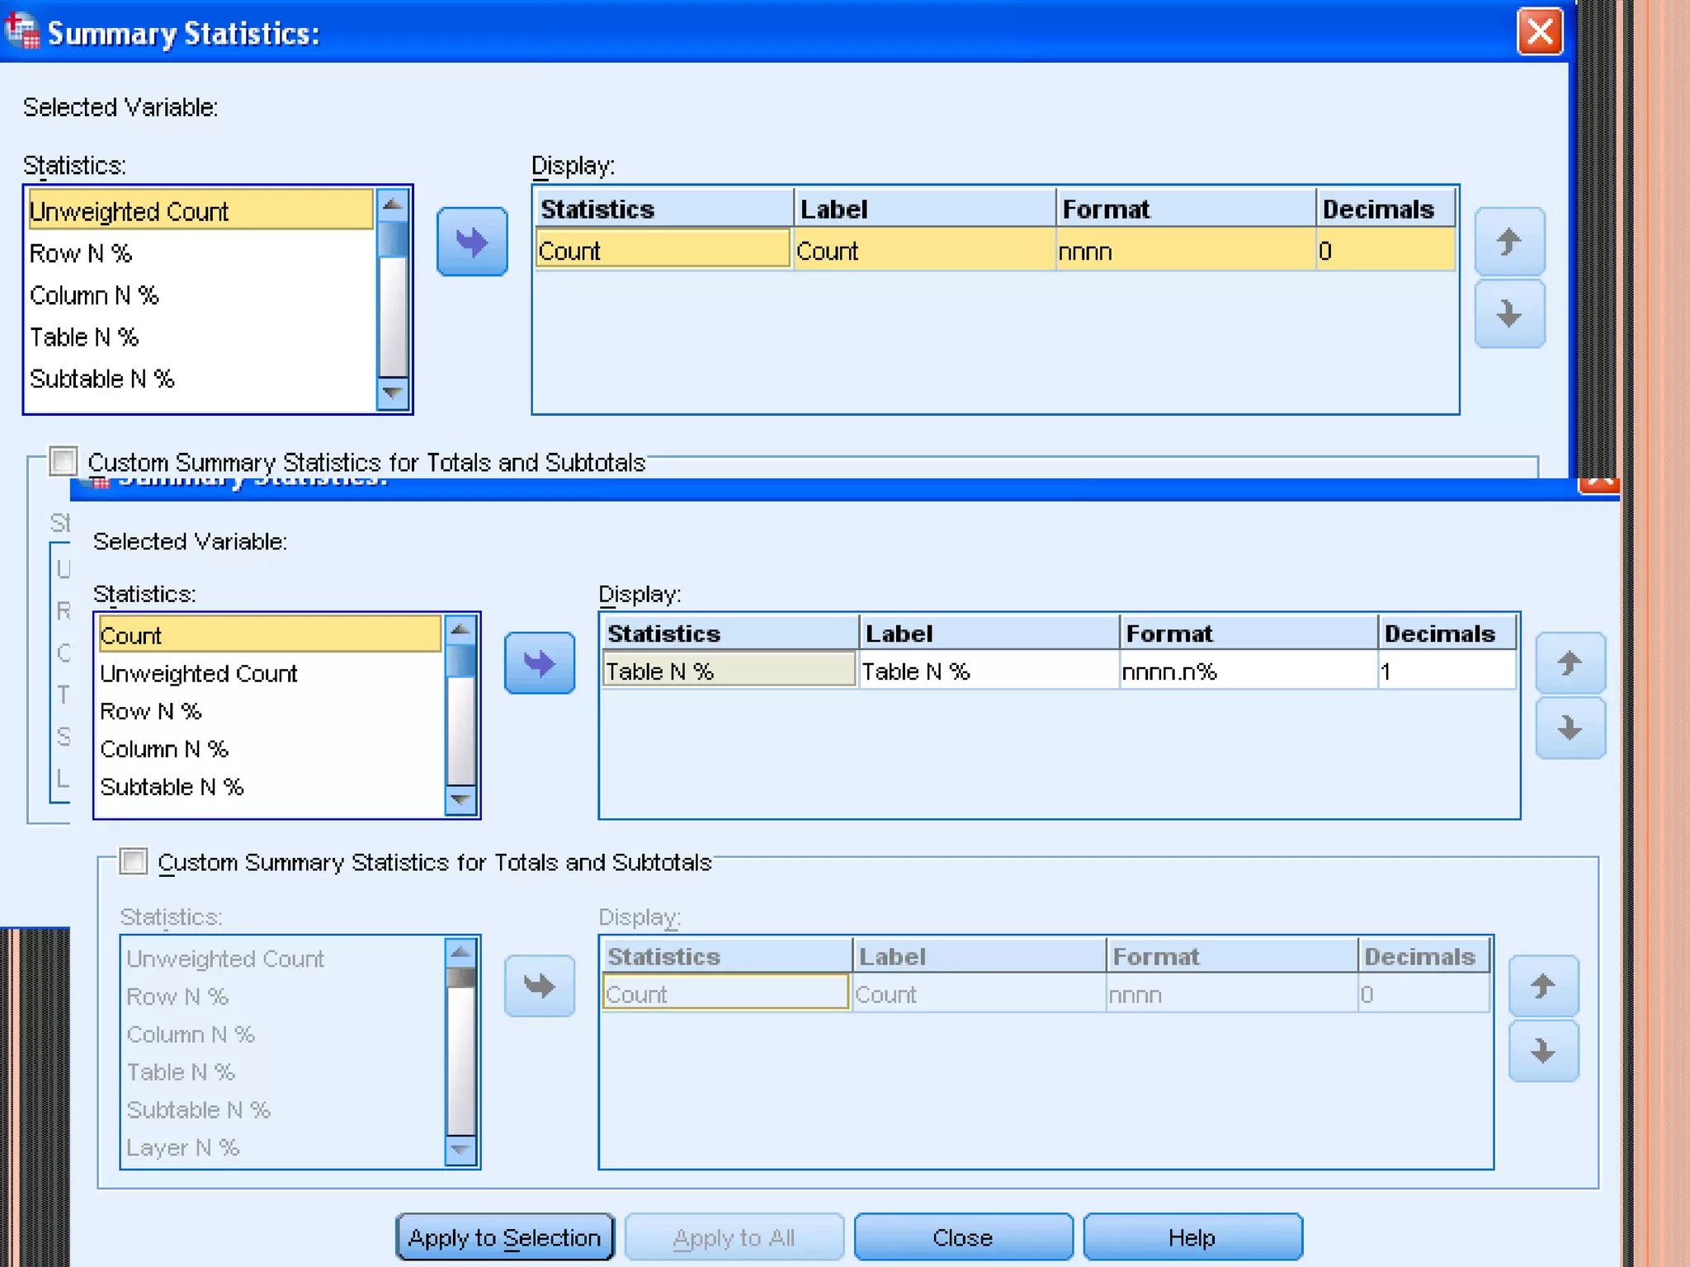
Task: Select Subtable N % in top list
Action: [x=102, y=379]
